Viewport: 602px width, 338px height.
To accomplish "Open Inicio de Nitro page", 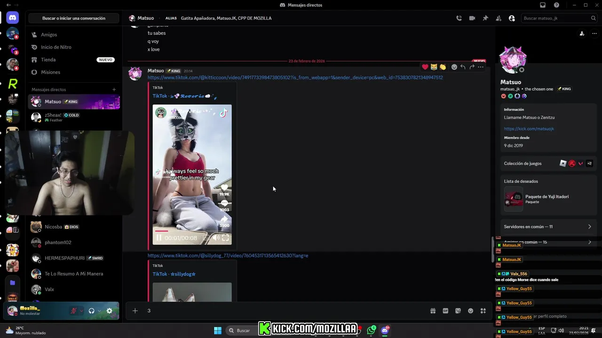I will [74, 47].
